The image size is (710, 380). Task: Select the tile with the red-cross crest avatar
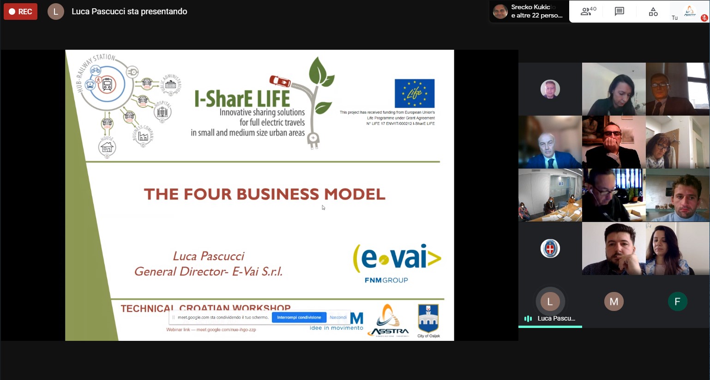(550, 249)
